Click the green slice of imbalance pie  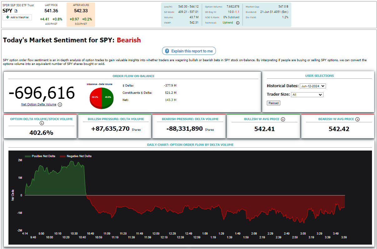[107, 98]
